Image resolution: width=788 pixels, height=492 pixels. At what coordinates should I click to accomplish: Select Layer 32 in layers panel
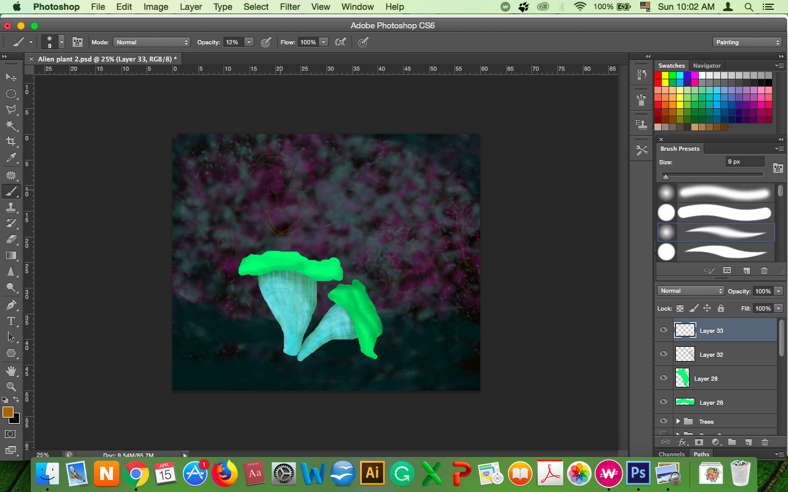click(x=711, y=355)
